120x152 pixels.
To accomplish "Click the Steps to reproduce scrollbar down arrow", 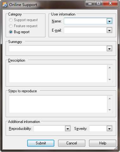I will pyautogui.click(x=110, y=110).
